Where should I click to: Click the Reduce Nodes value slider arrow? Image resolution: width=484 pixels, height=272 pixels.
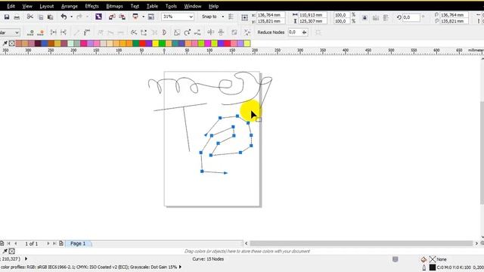[304, 32]
